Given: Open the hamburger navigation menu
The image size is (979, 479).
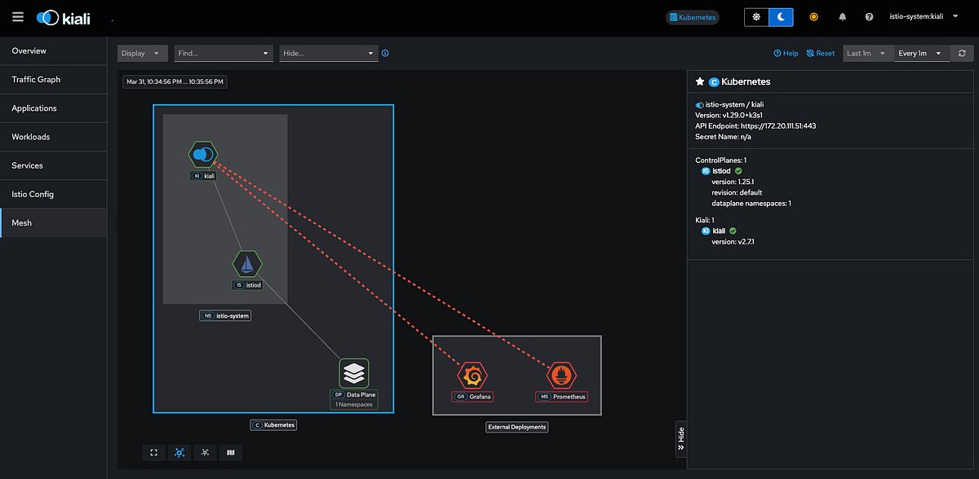Looking at the screenshot, I should click(18, 16).
